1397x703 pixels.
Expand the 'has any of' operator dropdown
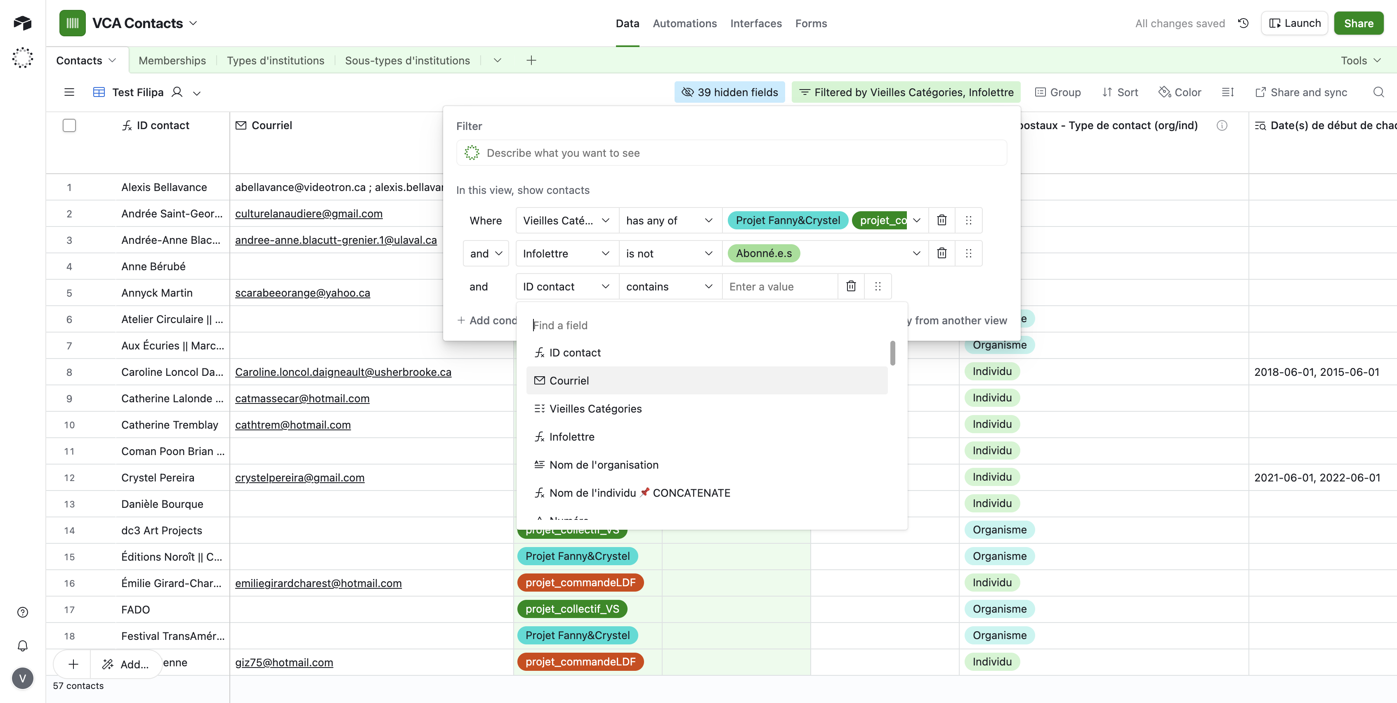pyautogui.click(x=669, y=221)
